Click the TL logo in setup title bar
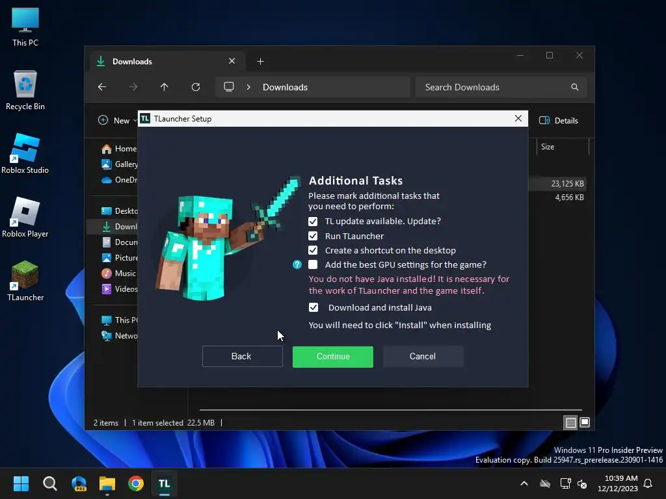Viewport: 666px width, 499px height. [145, 119]
